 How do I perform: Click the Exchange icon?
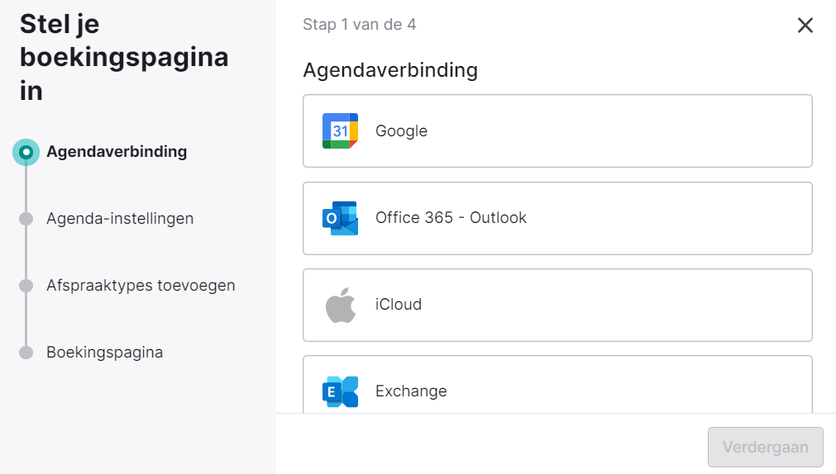pos(340,391)
